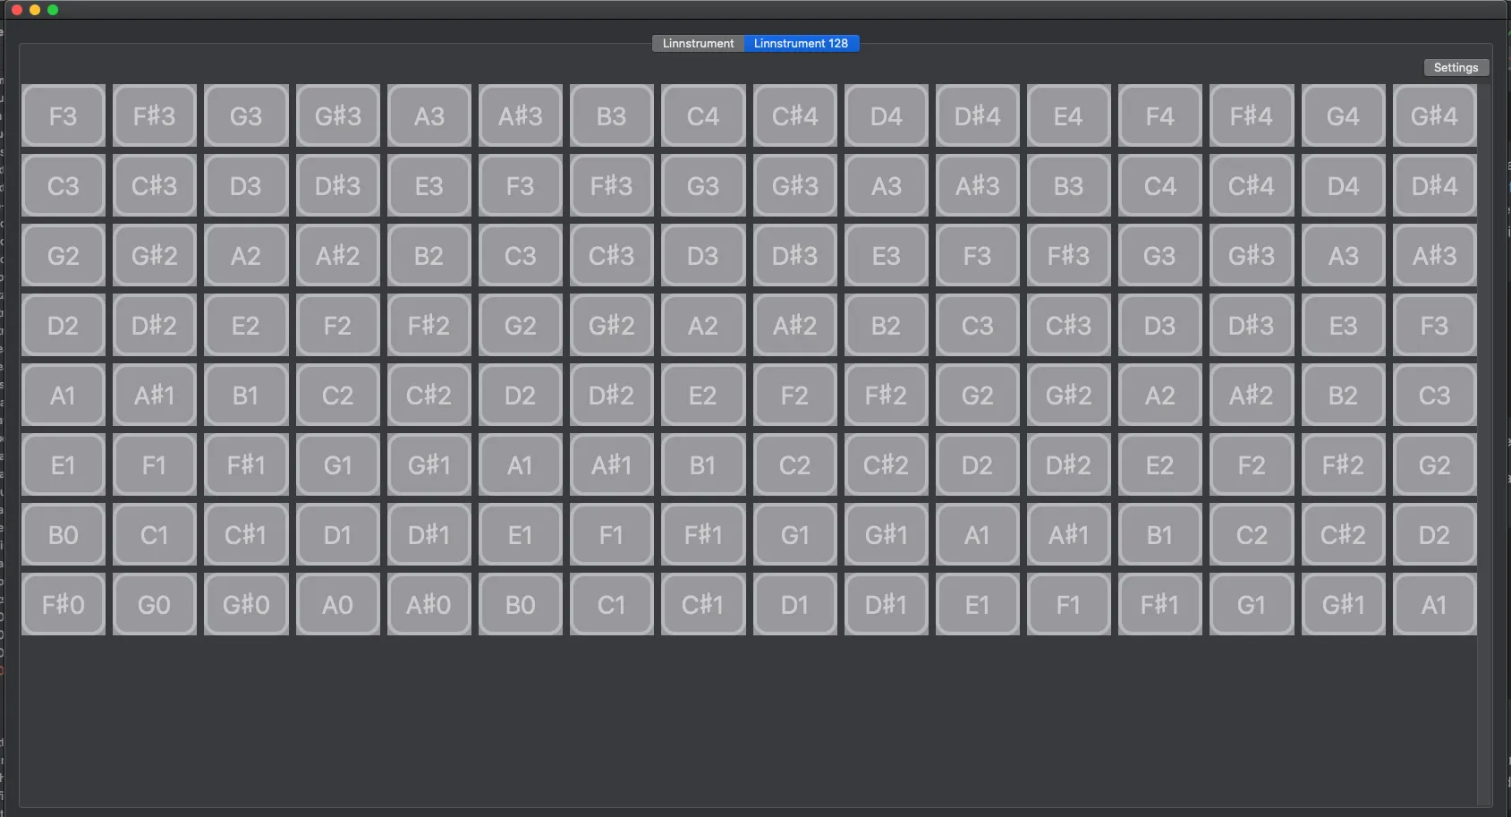Switch to the Linnstrument tab
This screenshot has width=1511, height=817.
(x=697, y=43)
